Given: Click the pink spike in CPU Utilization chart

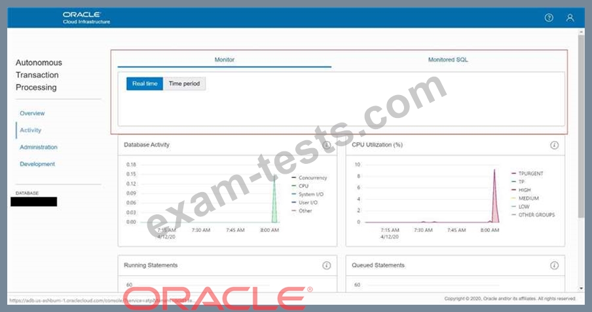Looking at the screenshot, I should click(494, 204).
